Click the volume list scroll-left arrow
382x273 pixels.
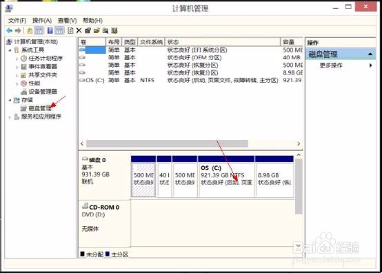click(82, 143)
